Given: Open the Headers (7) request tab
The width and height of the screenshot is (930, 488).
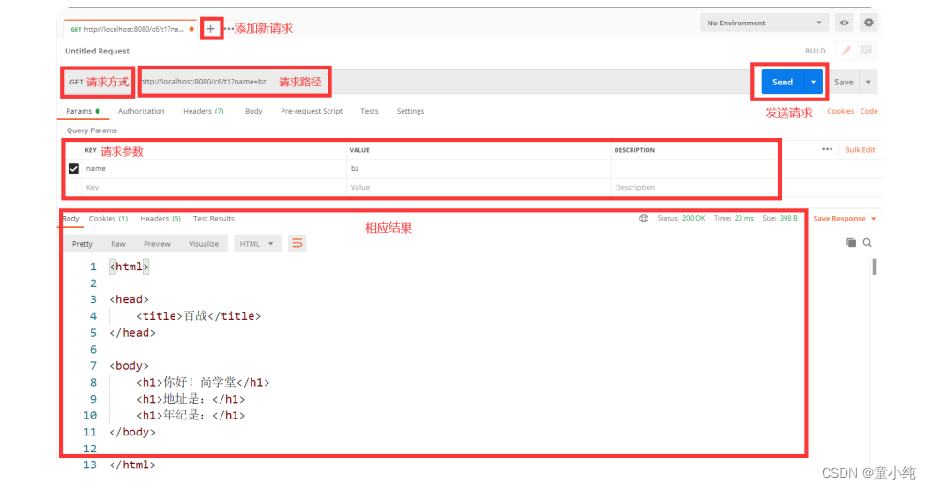Looking at the screenshot, I should [x=204, y=111].
